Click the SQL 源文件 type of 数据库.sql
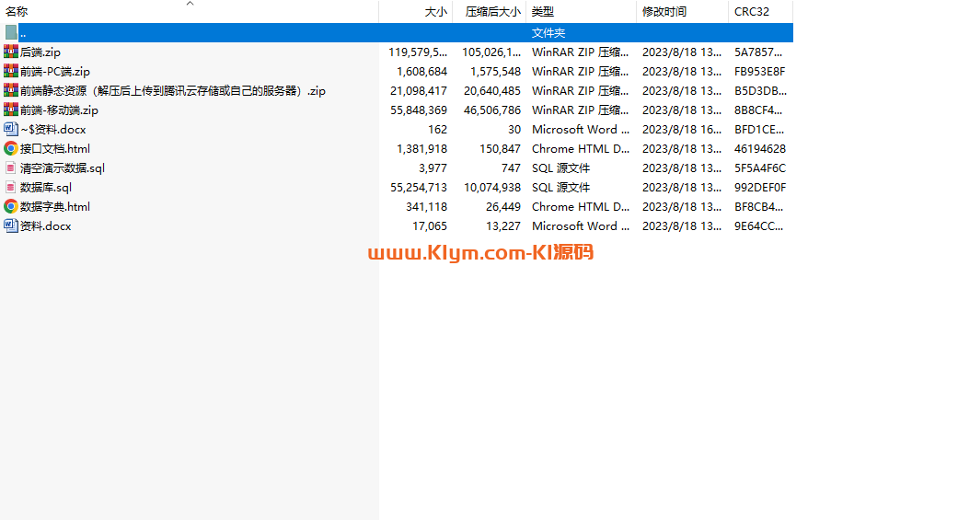 pyautogui.click(x=560, y=188)
